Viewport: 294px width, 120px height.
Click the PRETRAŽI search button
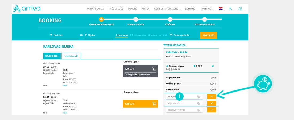pyautogui.click(x=208, y=35)
